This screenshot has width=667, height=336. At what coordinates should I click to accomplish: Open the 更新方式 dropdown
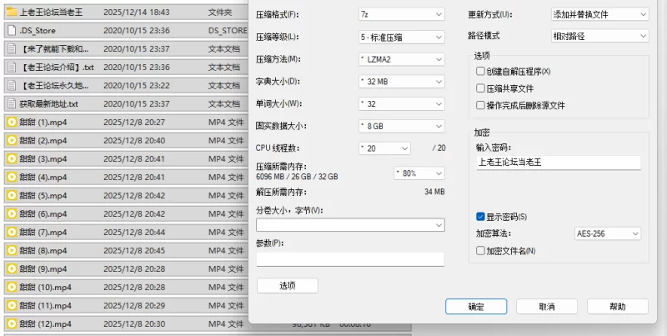599,15
